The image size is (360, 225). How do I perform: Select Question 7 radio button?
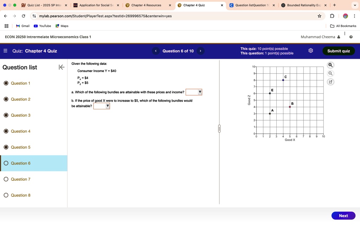(x=6, y=179)
